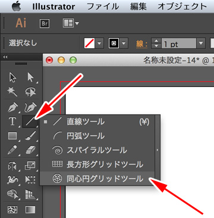Zoom the document with green button
Viewport: 214px width, 218px height.
pyautogui.click(x=73, y=60)
